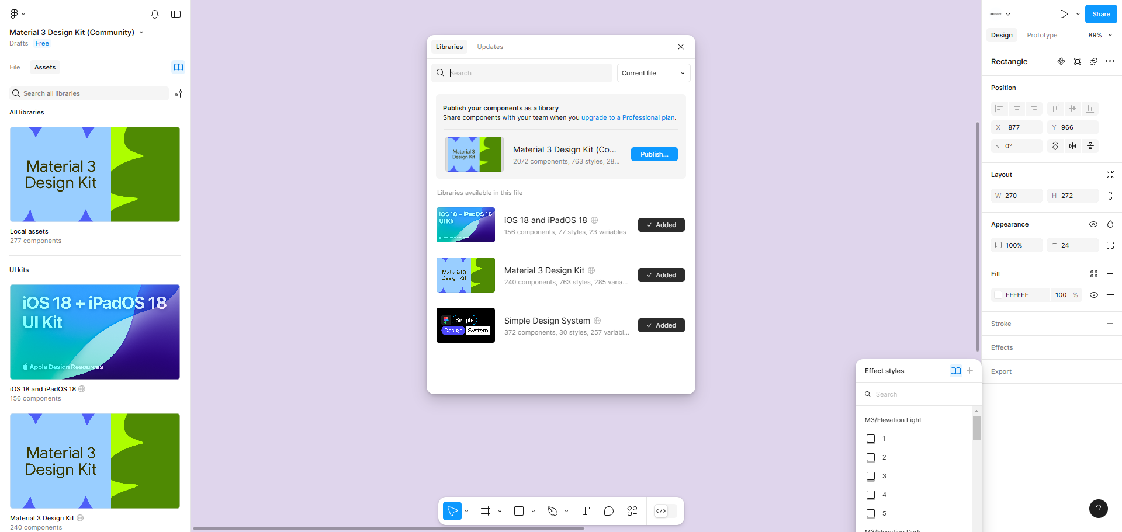
Task: Switch to File tab in left panel
Action: tap(15, 67)
